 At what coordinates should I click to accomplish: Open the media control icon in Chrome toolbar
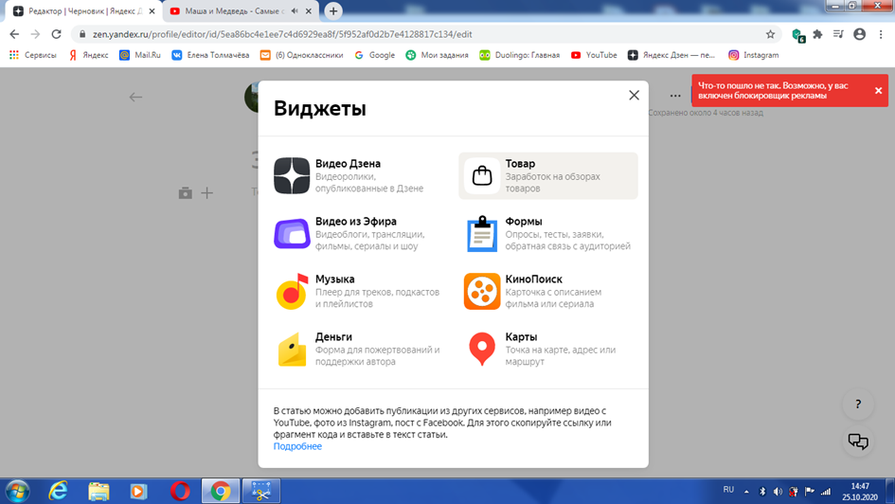point(838,34)
